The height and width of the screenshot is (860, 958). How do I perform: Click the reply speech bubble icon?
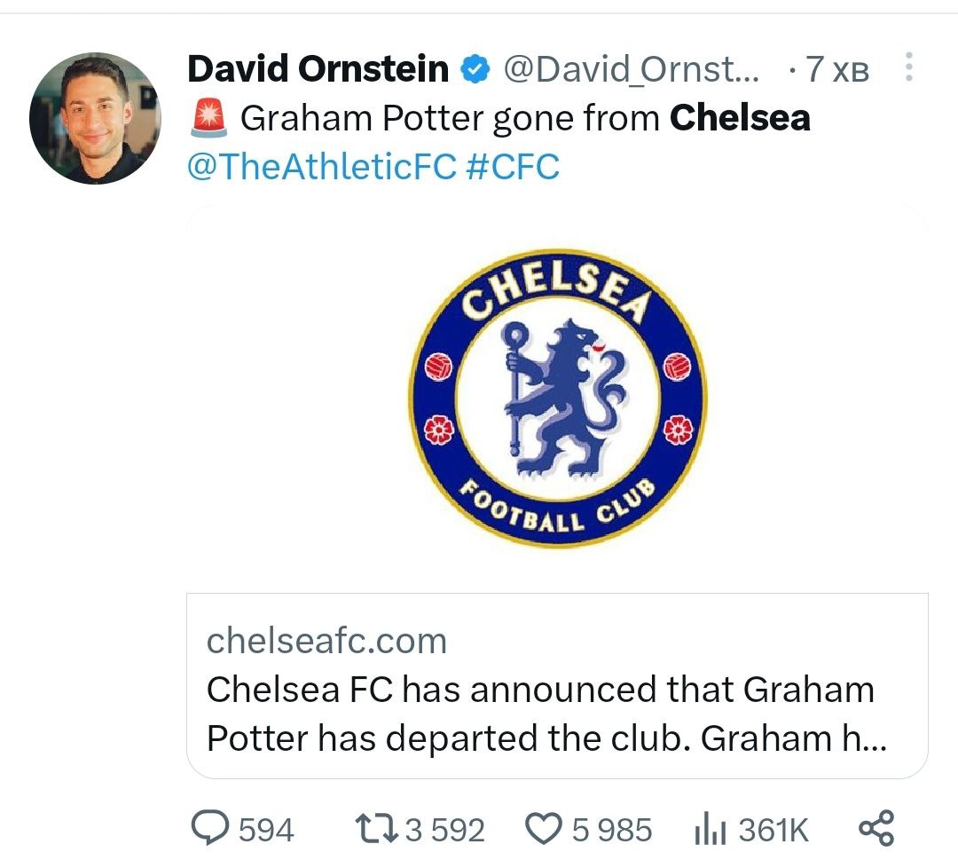point(210,829)
